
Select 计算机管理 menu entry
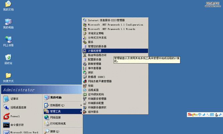tap(115, 51)
